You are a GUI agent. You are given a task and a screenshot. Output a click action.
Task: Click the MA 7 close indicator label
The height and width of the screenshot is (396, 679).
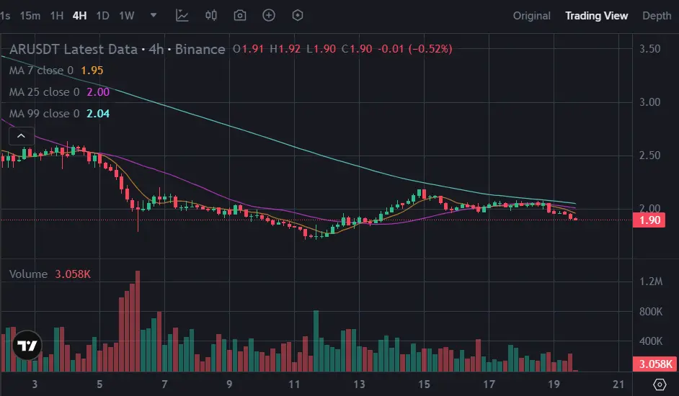tap(41, 71)
